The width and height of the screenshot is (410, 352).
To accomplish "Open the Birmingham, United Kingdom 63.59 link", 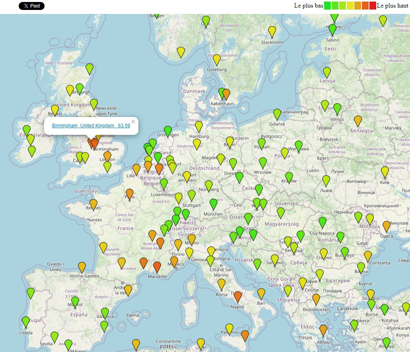I will click(x=91, y=126).
